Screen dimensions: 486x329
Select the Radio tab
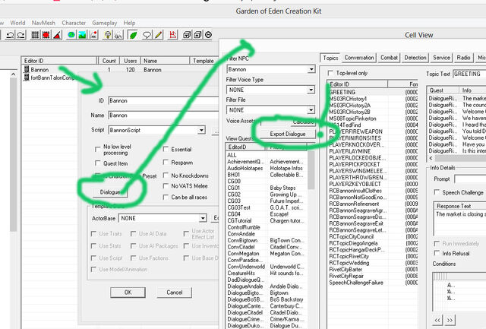click(x=463, y=58)
